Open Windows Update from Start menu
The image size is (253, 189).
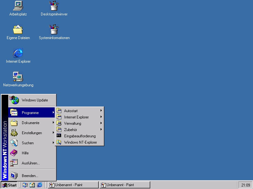point(32,100)
